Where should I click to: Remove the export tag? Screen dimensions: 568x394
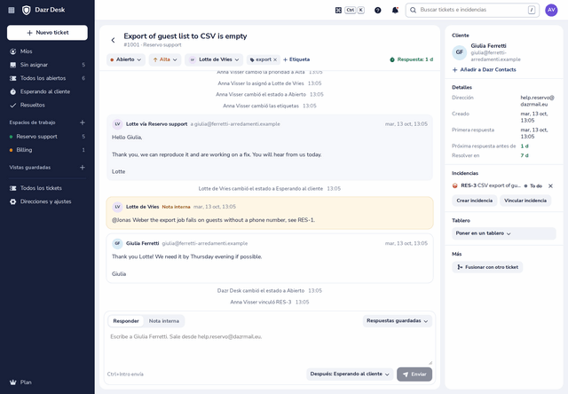click(275, 59)
